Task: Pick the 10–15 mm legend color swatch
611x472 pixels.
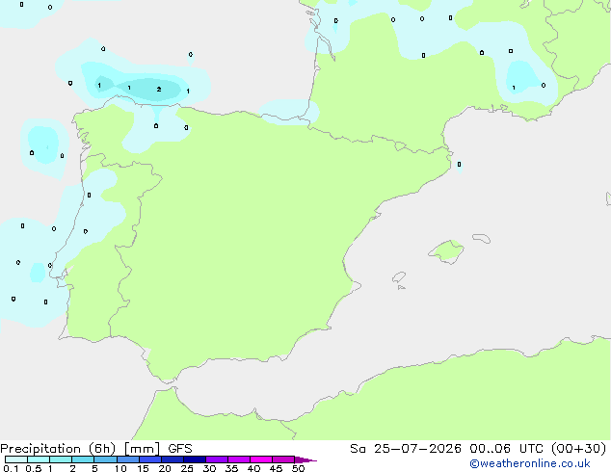Action: click(127, 459)
